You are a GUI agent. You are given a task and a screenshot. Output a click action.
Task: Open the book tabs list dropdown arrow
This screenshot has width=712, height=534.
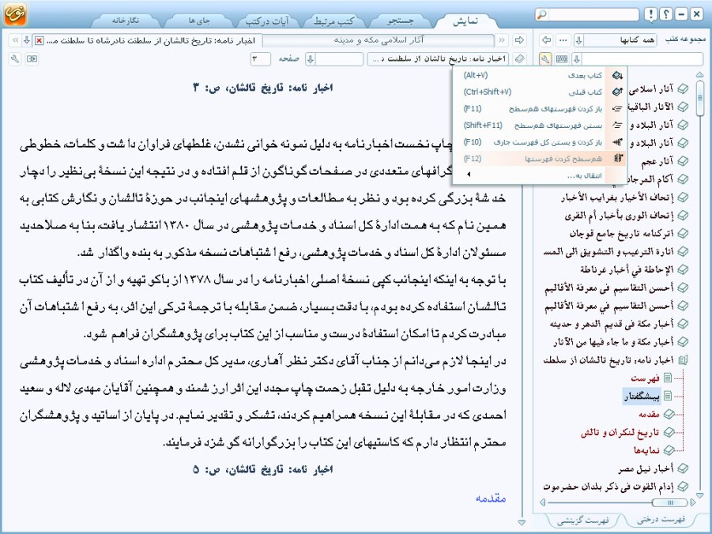(x=27, y=40)
